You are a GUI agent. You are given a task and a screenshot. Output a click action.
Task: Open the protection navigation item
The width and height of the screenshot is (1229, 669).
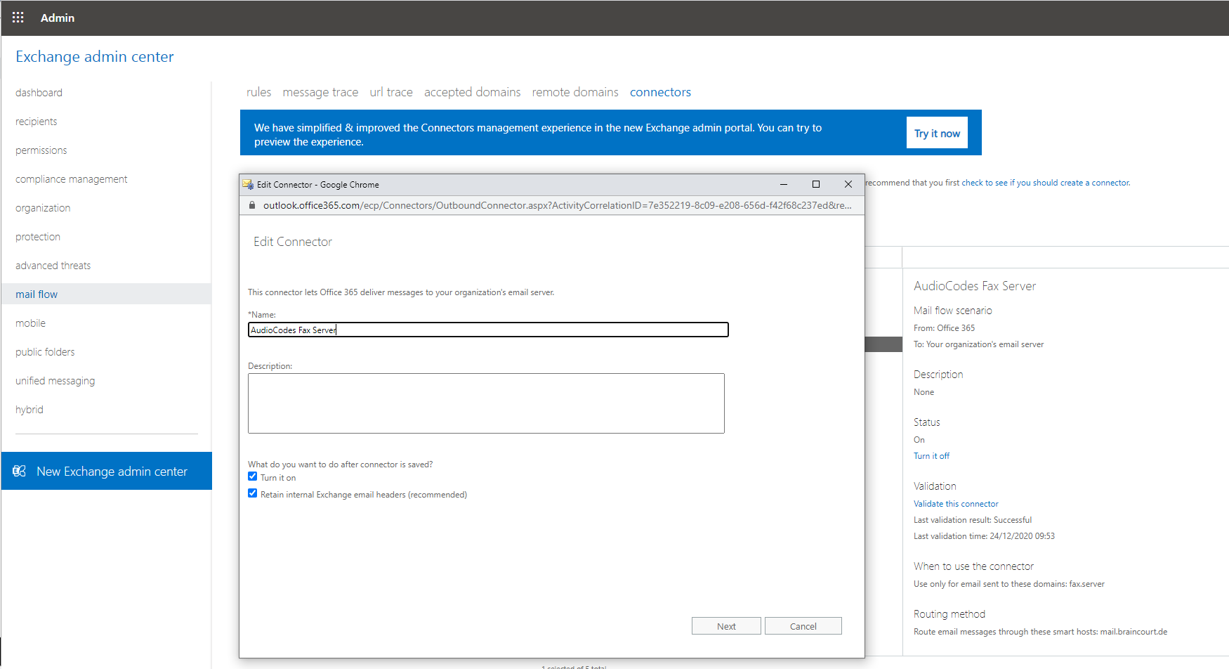pos(38,237)
